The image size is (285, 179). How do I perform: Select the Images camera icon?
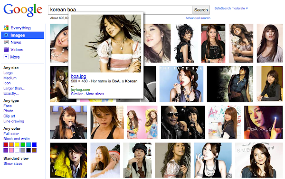tap(6, 35)
